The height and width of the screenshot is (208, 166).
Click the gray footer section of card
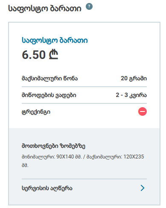84,167
